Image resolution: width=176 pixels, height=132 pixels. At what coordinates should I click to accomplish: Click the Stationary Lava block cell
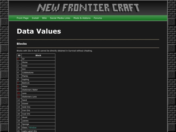38,97
